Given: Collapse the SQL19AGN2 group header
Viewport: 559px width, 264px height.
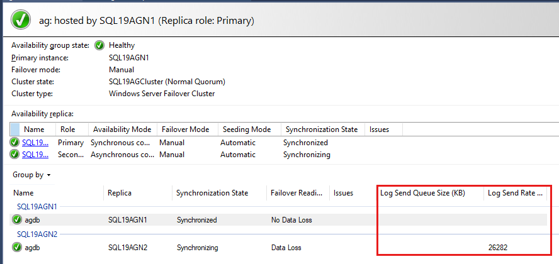Looking at the screenshot, I should click(37, 234).
